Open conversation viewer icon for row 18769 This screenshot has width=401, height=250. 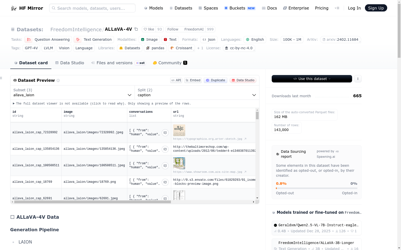[165, 182]
